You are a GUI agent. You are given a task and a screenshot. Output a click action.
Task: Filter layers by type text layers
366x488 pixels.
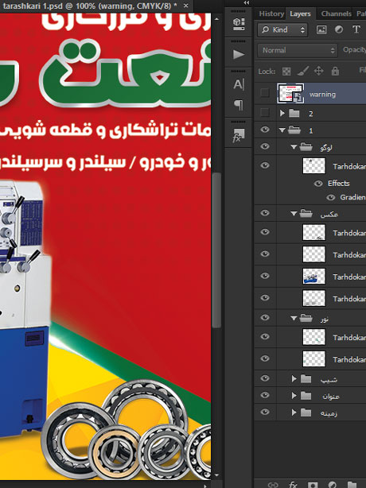point(356,29)
